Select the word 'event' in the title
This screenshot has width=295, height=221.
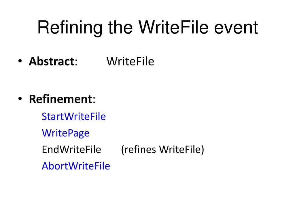(x=236, y=28)
